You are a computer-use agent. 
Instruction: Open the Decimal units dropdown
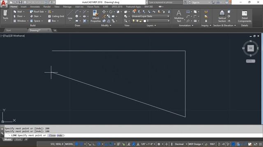(x=181, y=144)
